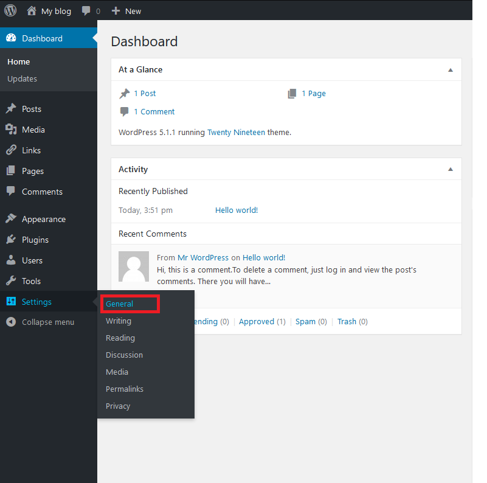This screenshot has height=483, width=487.
Task: Click Mr WordPress commenter avatar
Action: tap(134, 266)
